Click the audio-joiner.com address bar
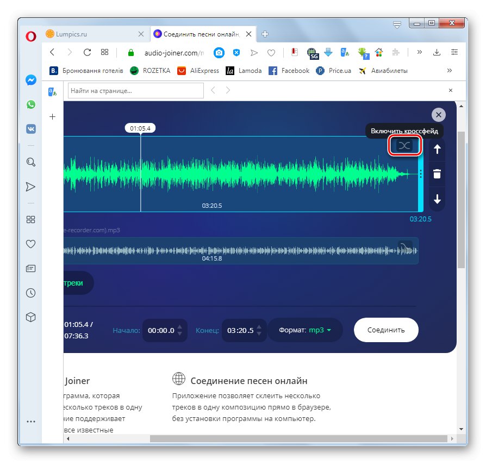Viewport: 486px width, 464px height. point(174,53)
